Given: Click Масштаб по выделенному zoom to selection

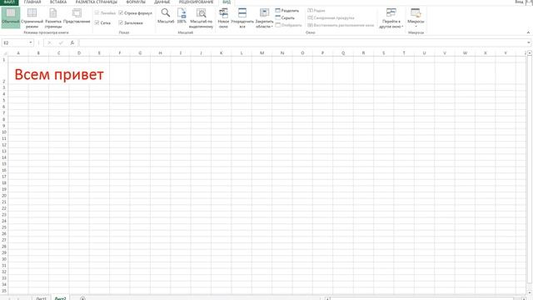Looking at the screenshot, I should [202, 18].
